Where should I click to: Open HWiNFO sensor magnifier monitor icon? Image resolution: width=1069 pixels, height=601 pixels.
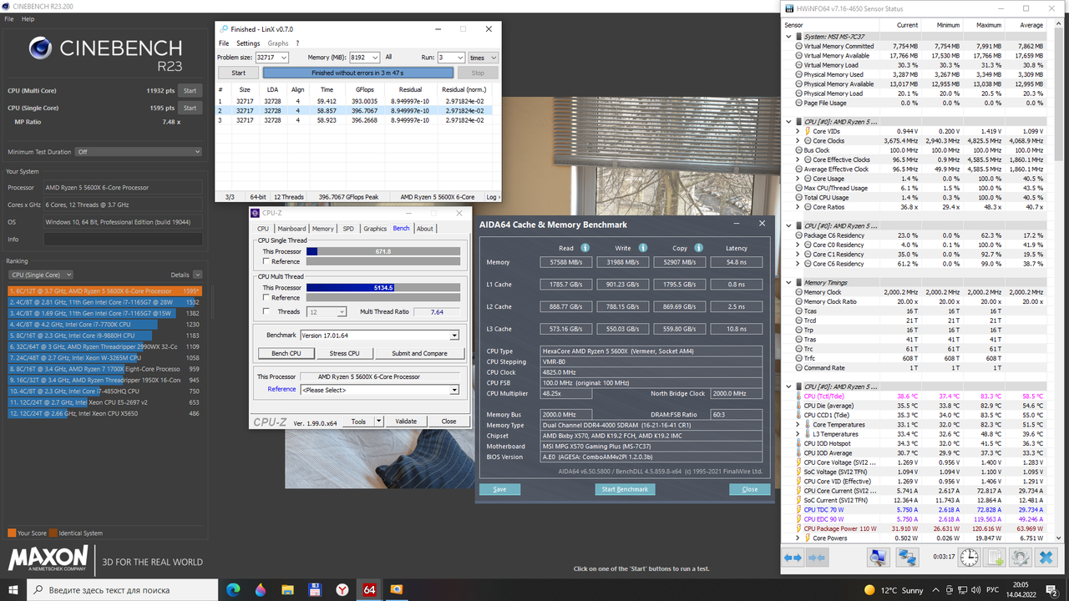coord(879,557)
